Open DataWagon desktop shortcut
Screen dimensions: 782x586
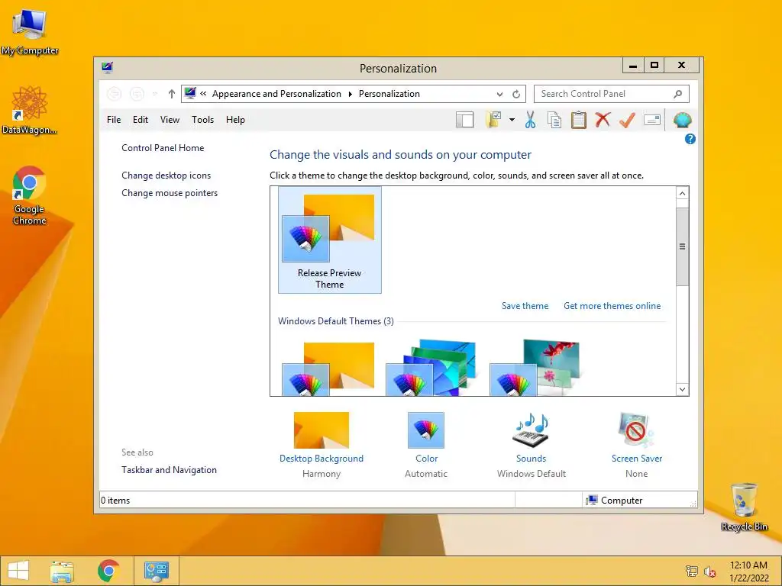tap(29, 110)
